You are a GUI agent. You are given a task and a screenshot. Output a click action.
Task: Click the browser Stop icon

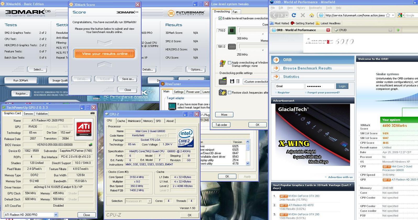click(x=302, y=15)
